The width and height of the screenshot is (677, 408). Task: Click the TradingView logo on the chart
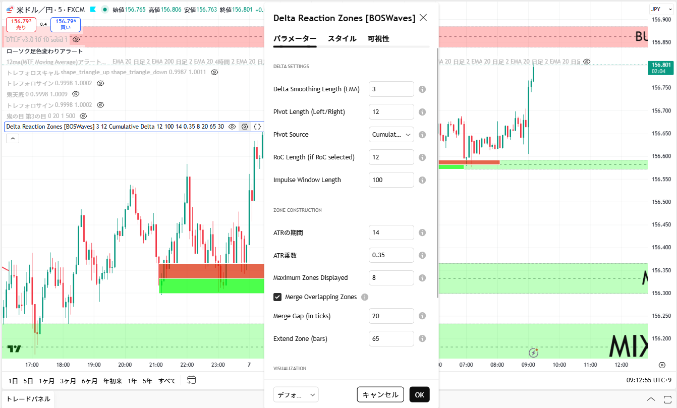tap(14, 348)
